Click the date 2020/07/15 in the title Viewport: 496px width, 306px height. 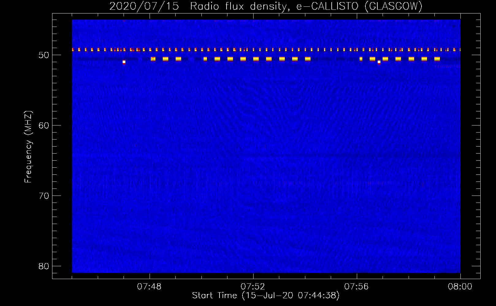pos(144,6)
